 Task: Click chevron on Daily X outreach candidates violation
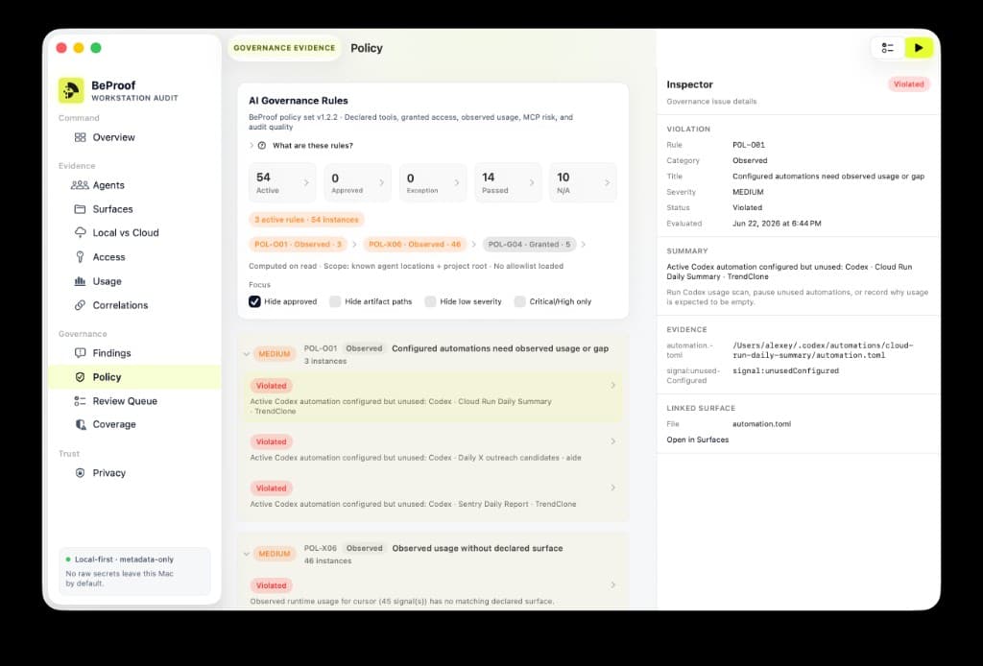click(613, 441)
